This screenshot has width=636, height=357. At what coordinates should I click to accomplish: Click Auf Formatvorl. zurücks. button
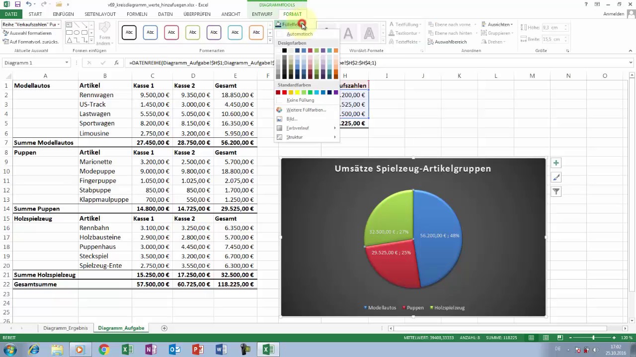(31, 42)
